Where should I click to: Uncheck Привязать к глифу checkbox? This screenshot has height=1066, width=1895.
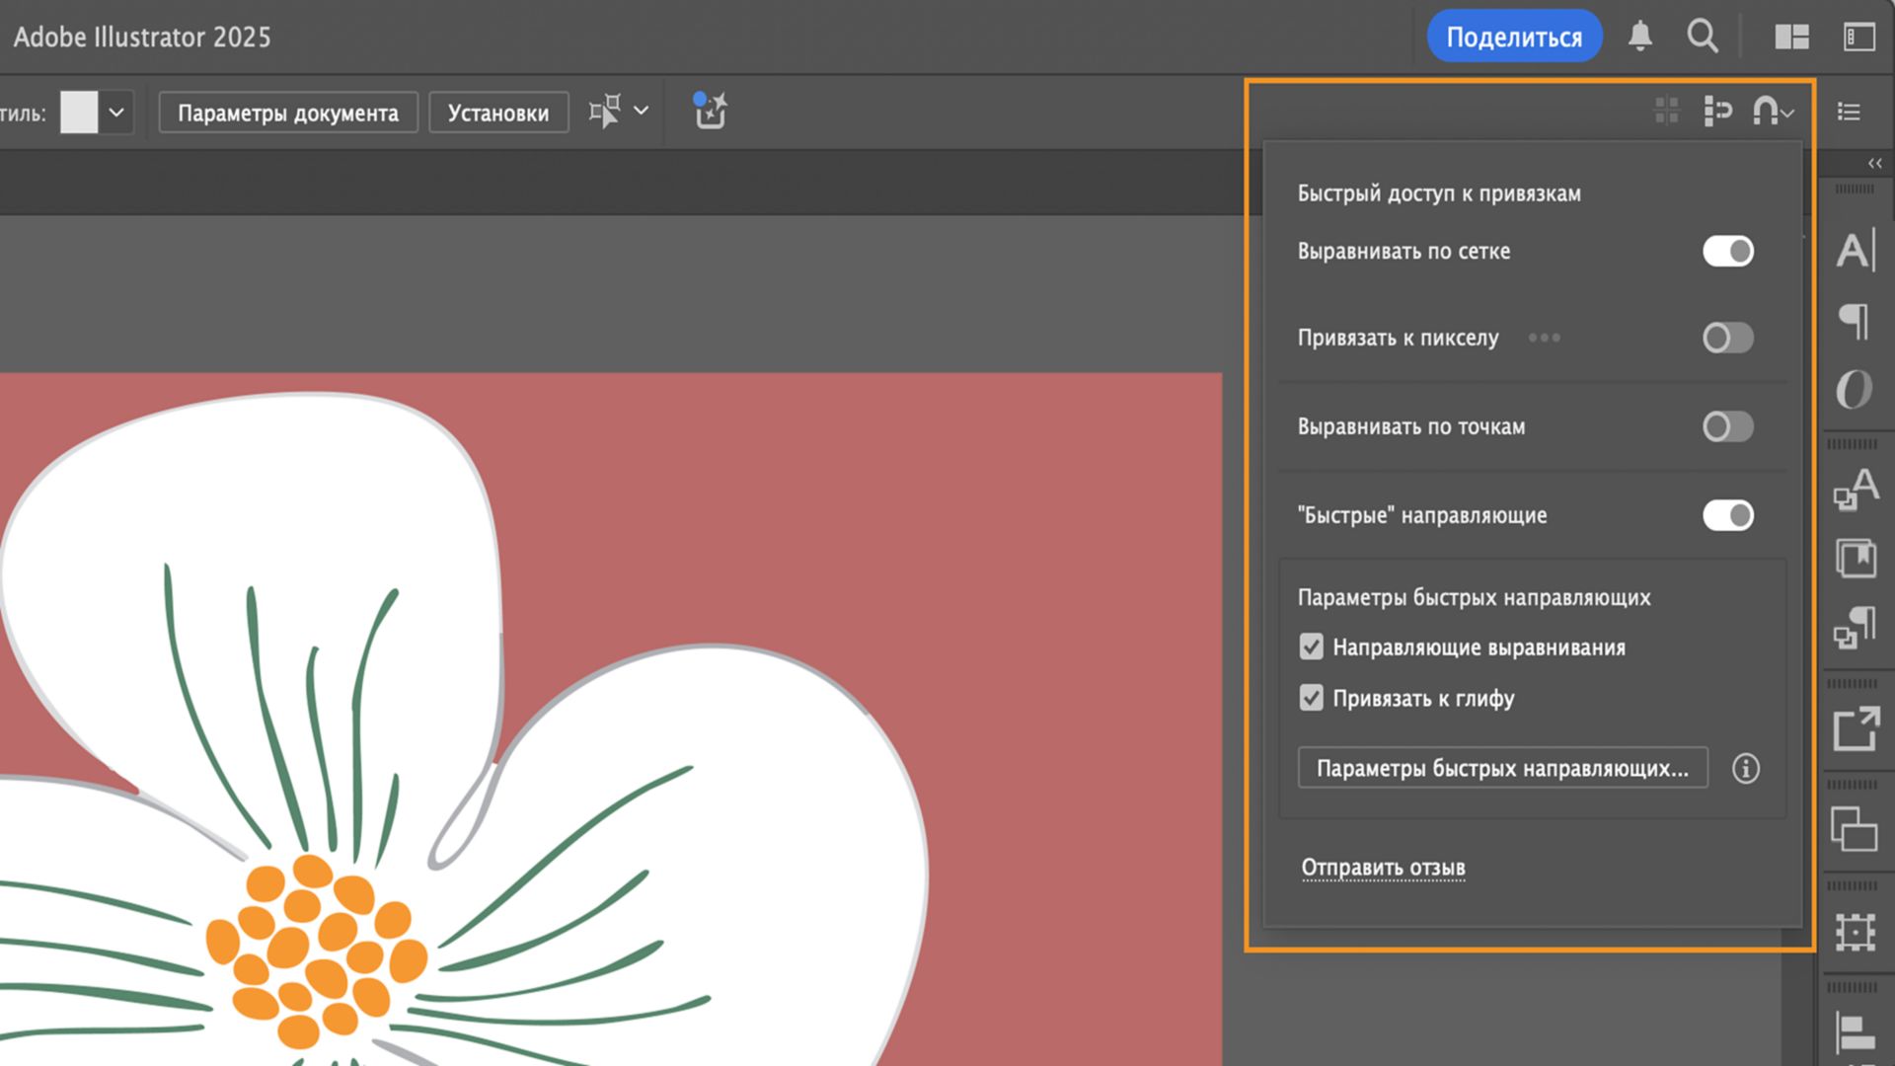1311,699
